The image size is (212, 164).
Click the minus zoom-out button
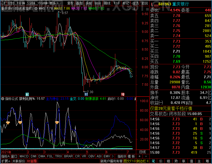tap(146, 156)
